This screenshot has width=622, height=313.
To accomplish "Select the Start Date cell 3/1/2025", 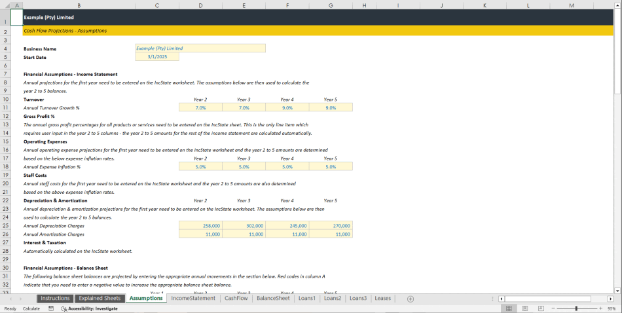I will [x=157, y=57].
